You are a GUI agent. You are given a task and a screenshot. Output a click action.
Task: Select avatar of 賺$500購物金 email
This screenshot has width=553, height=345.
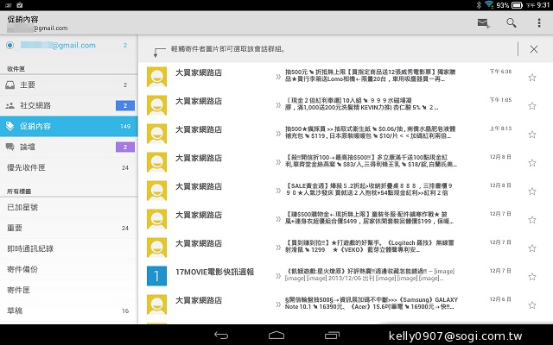[x=156, y=219]
